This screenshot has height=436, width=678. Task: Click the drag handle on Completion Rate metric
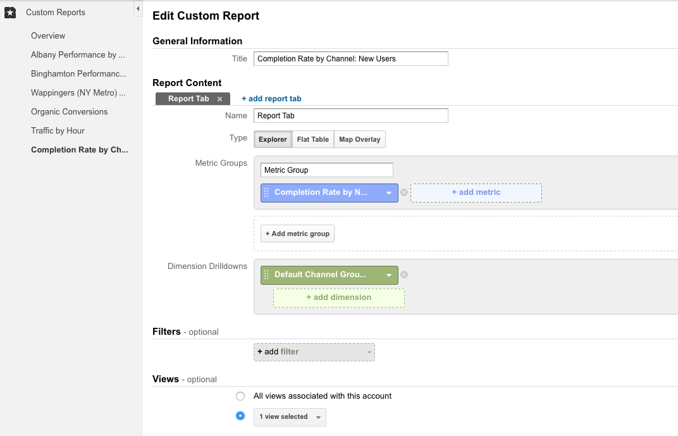[266, 192]
